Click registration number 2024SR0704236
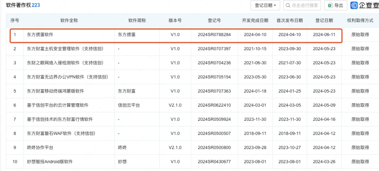The height and width of the screenshot is (171, 379). pos(214,63)
